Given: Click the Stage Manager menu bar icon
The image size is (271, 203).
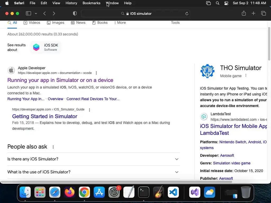Looking at the screenshot, I should 209,3.
